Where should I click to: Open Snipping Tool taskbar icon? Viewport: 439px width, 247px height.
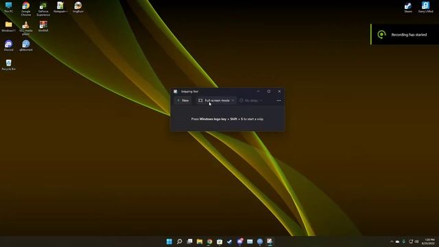tap(270, 242)
